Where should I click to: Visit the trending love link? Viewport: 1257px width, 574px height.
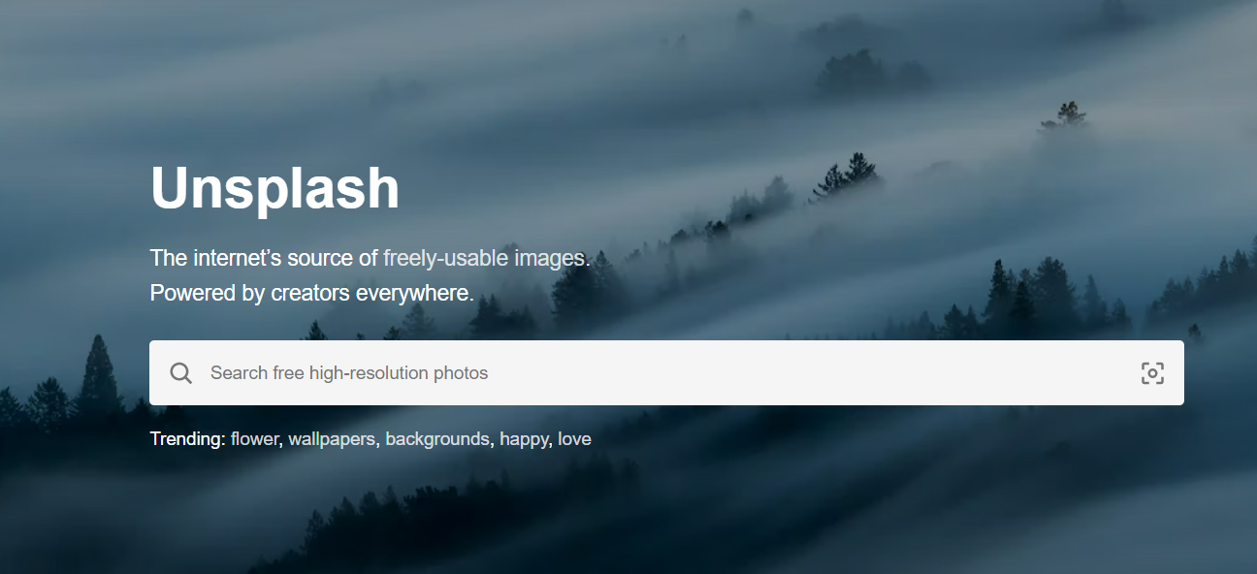point(574,439)
